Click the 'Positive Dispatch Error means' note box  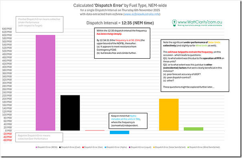pos(40,24)
